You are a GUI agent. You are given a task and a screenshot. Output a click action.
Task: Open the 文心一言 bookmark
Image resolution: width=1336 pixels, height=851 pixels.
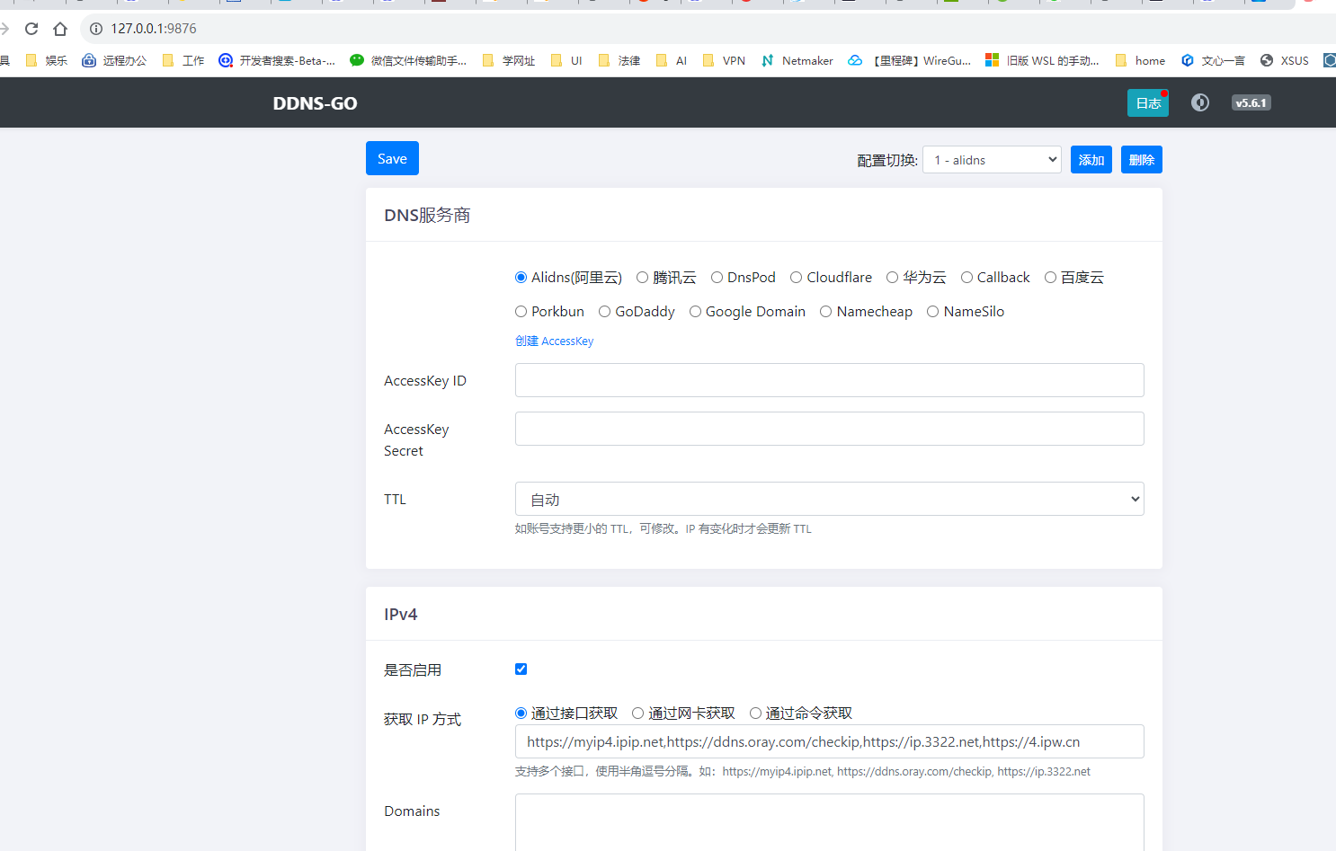[1213, 60]
